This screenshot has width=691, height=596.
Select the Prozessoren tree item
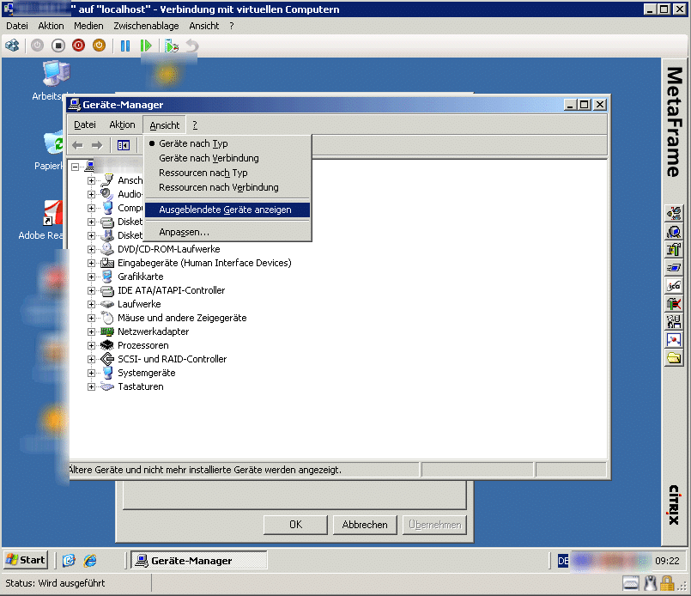[x=142, y=345]
